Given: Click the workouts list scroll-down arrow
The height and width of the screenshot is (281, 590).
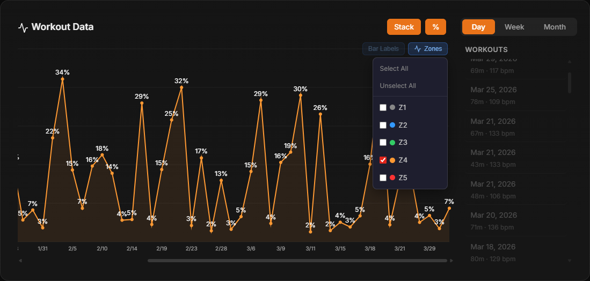Looking at the screenshot, I should pos(569,260).
